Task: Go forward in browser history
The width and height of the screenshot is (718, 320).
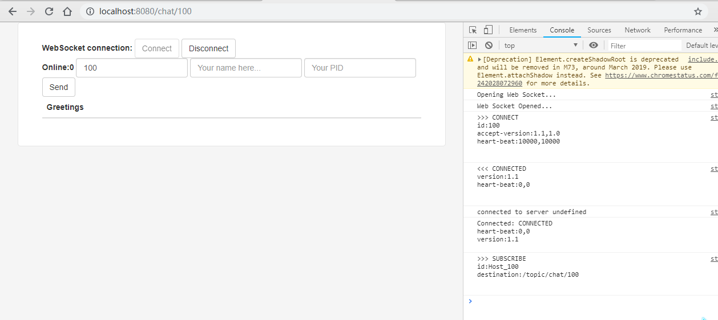Action: click(31, 11)
